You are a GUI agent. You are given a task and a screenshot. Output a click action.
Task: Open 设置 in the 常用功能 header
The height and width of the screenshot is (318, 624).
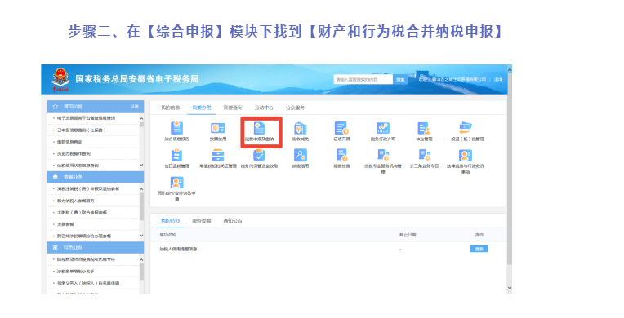coord(135,107)
